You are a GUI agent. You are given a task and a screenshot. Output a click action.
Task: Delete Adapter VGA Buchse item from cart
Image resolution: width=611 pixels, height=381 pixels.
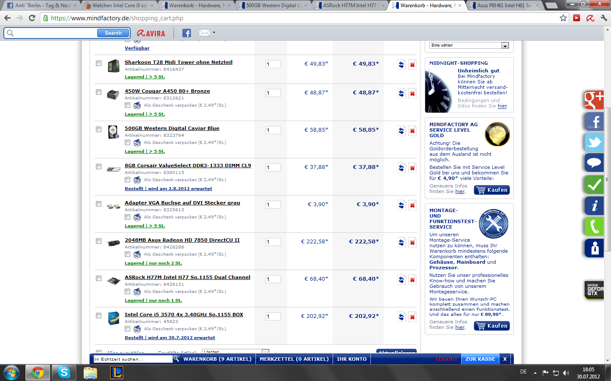tap(412, 205)
